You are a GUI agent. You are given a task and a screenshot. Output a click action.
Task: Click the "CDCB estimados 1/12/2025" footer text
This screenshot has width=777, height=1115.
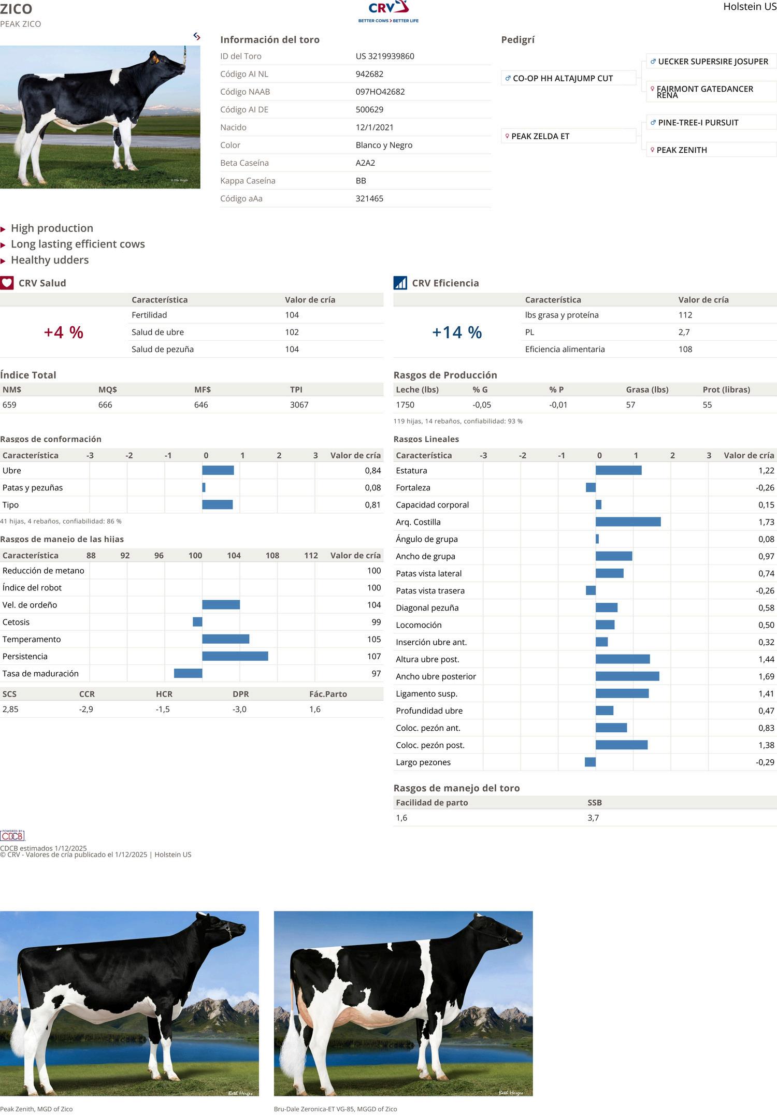pyautogui.click(x=44, y=848)
